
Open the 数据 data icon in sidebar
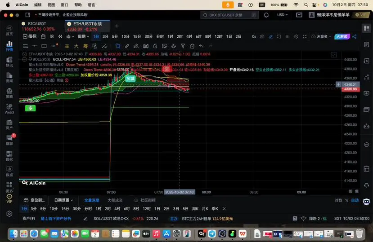coord(9,172)
